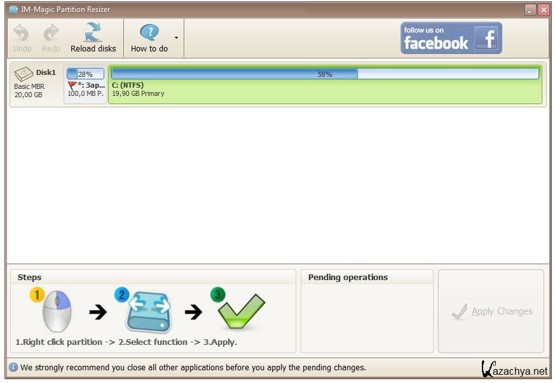Image resolution: width=555 pixels, height=383 pixels.
Task: Click the green checkmark step 3 icon
Action: [x=239, y=310]
